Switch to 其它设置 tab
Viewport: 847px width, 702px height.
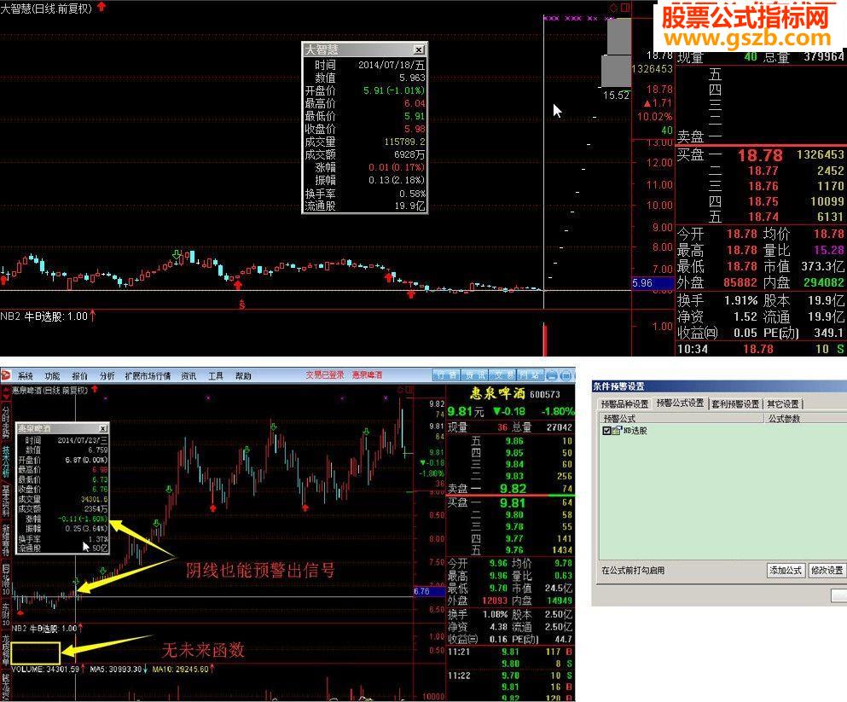(783, 404)
